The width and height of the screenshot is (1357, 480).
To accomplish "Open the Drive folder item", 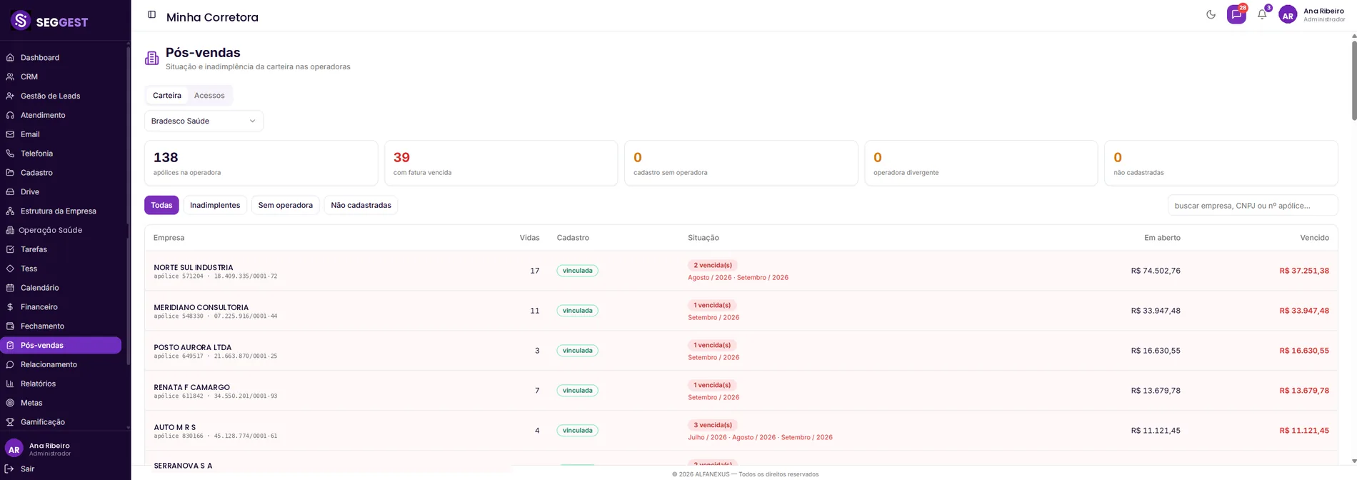I will [x=61, y=192].
